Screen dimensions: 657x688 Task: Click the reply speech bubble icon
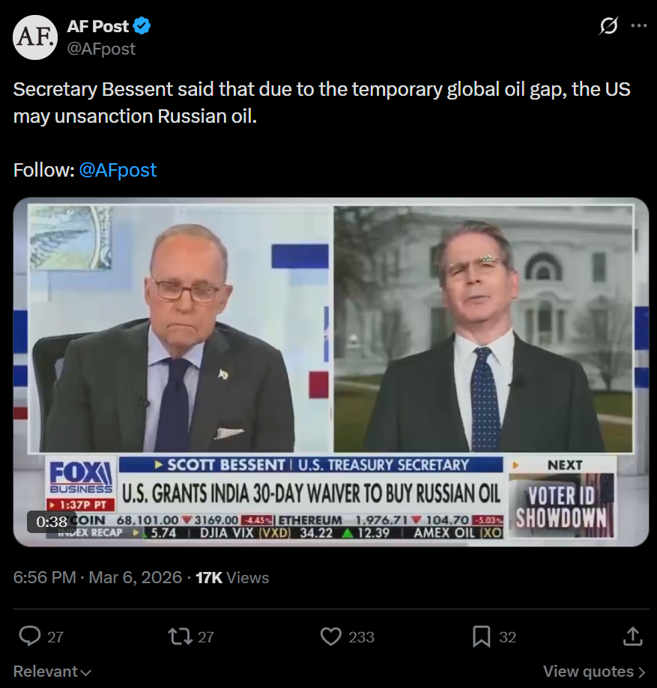(30, 636)
